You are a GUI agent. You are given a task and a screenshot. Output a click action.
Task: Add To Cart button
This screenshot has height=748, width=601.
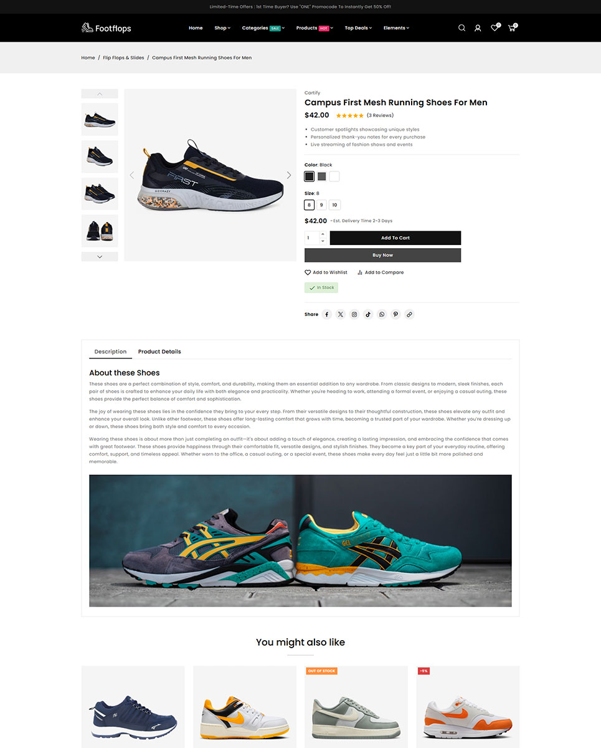click(395, 238)
